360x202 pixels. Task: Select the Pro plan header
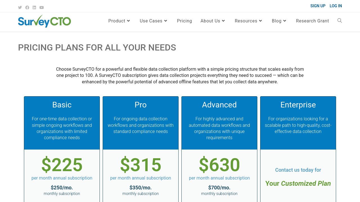141,105
